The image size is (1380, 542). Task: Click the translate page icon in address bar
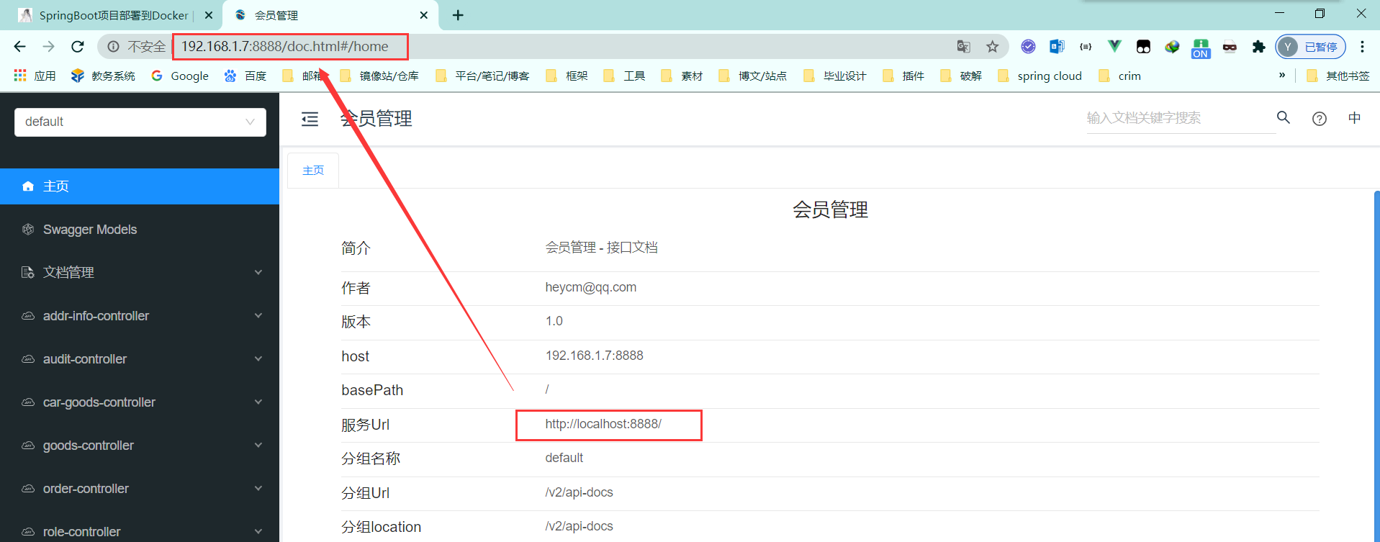(x=963, y=47)
